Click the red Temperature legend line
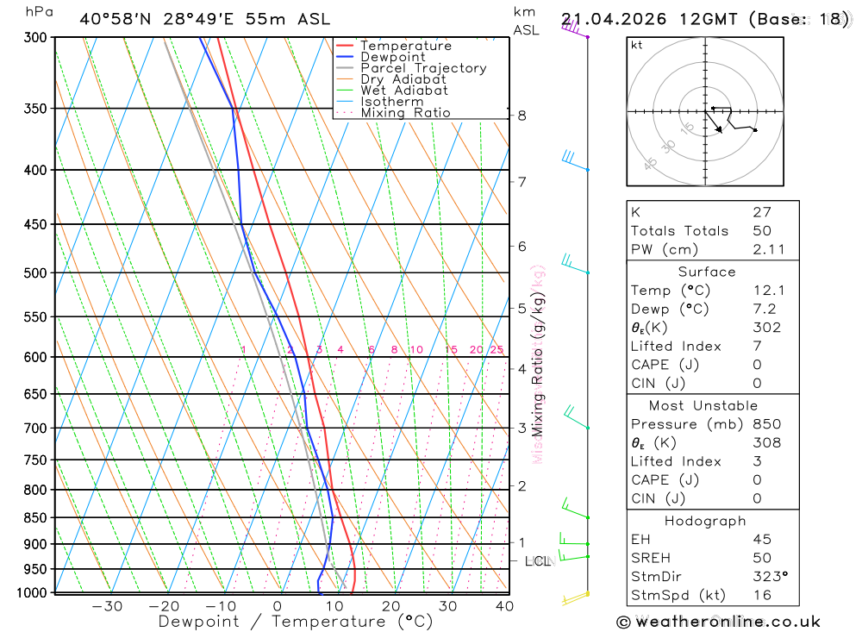Image resolution: width=862 pixels, height=632 pixels. 345,46
